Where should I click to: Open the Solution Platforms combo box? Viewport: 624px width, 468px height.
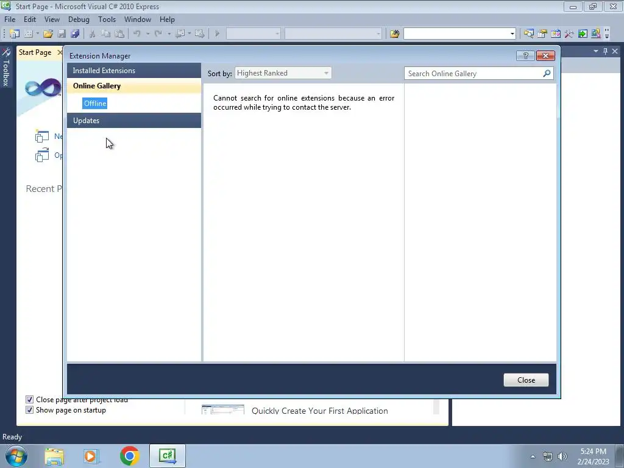point(333,34)
